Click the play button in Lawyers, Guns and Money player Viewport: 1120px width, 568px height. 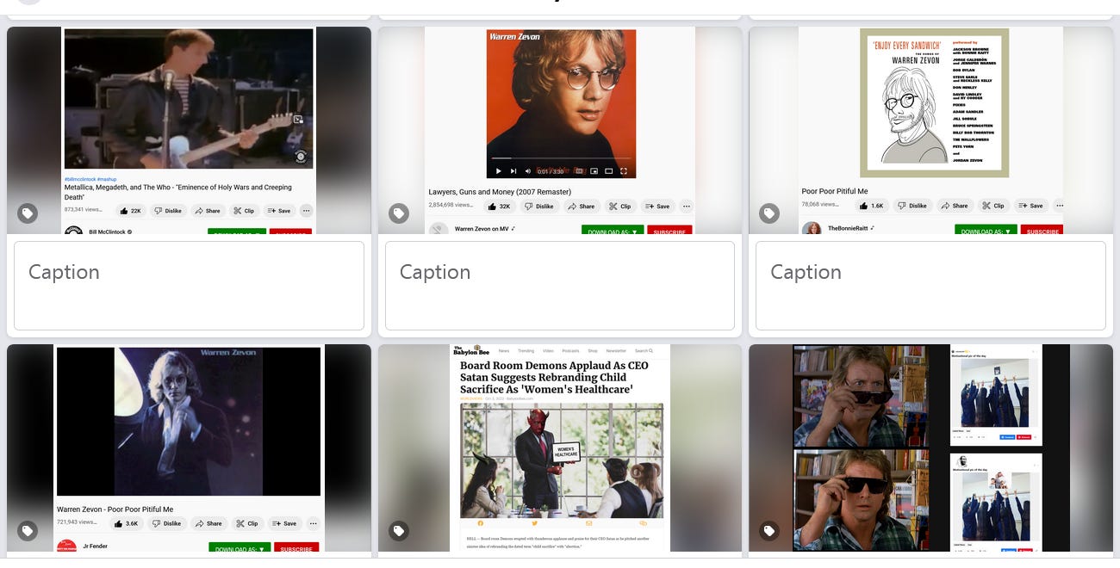pyautogui.click(x=499, y=171)
